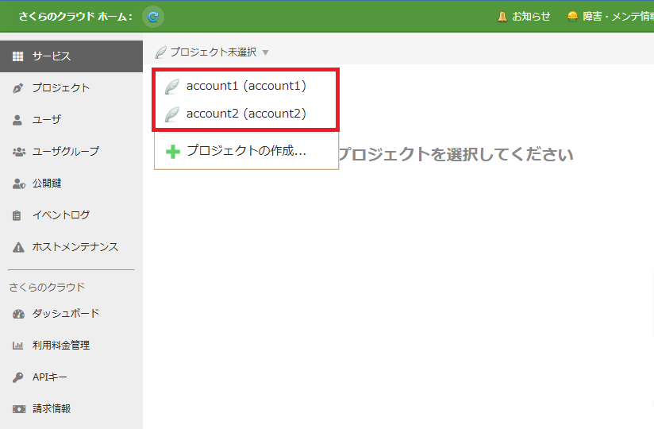This screenshot has height=429, width=654.
Task: Click the group icon beside ユーザグループ
Action: click(19, 152)
